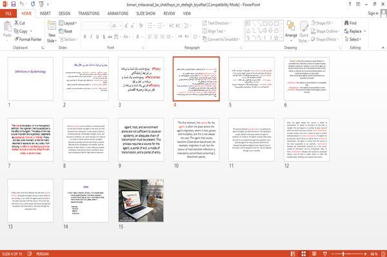Toggle Bold formatting
This screenshot has height=257, width=387.
[x=85, y=37]
